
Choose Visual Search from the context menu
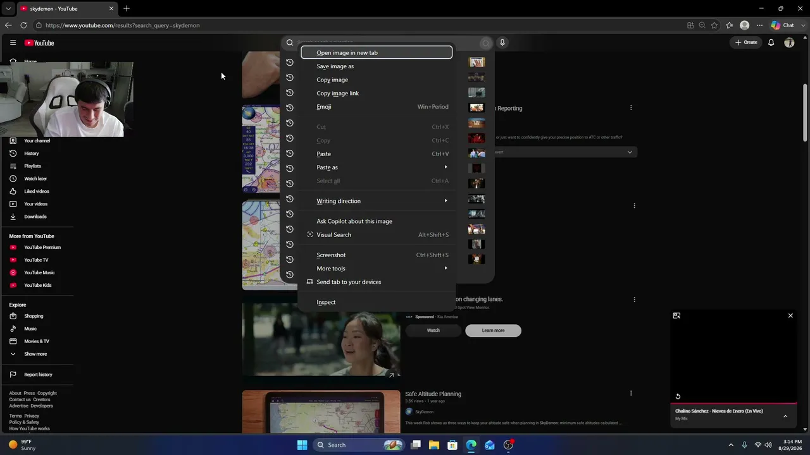tap(377, 234)
